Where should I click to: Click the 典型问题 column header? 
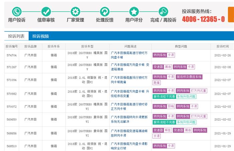(x=181, y=46)
